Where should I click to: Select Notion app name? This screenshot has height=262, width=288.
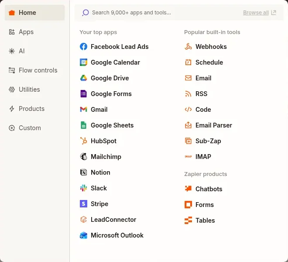(x=100, y=172)
